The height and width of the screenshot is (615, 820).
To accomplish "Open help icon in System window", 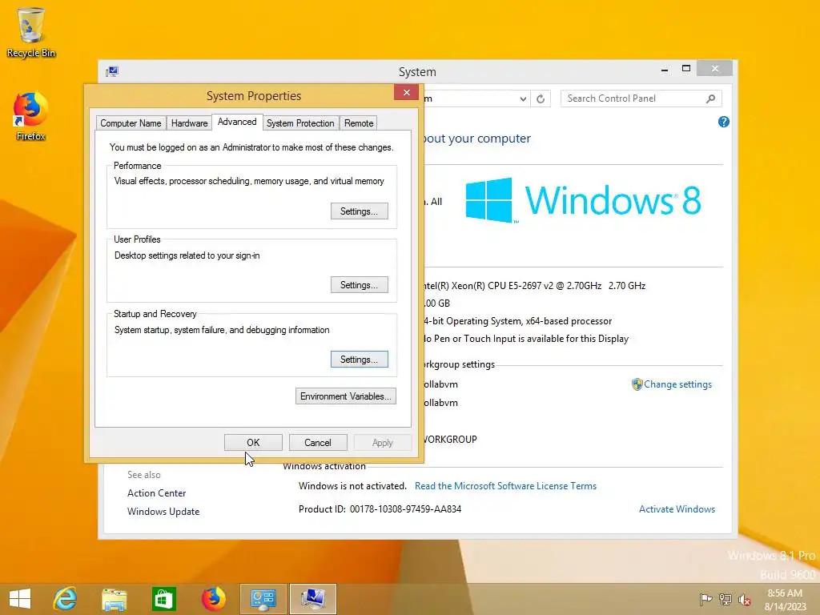I will pos(724,122).
